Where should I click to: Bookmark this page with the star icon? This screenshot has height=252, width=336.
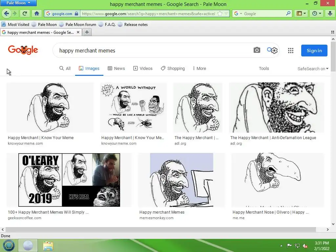pos(220,14)
